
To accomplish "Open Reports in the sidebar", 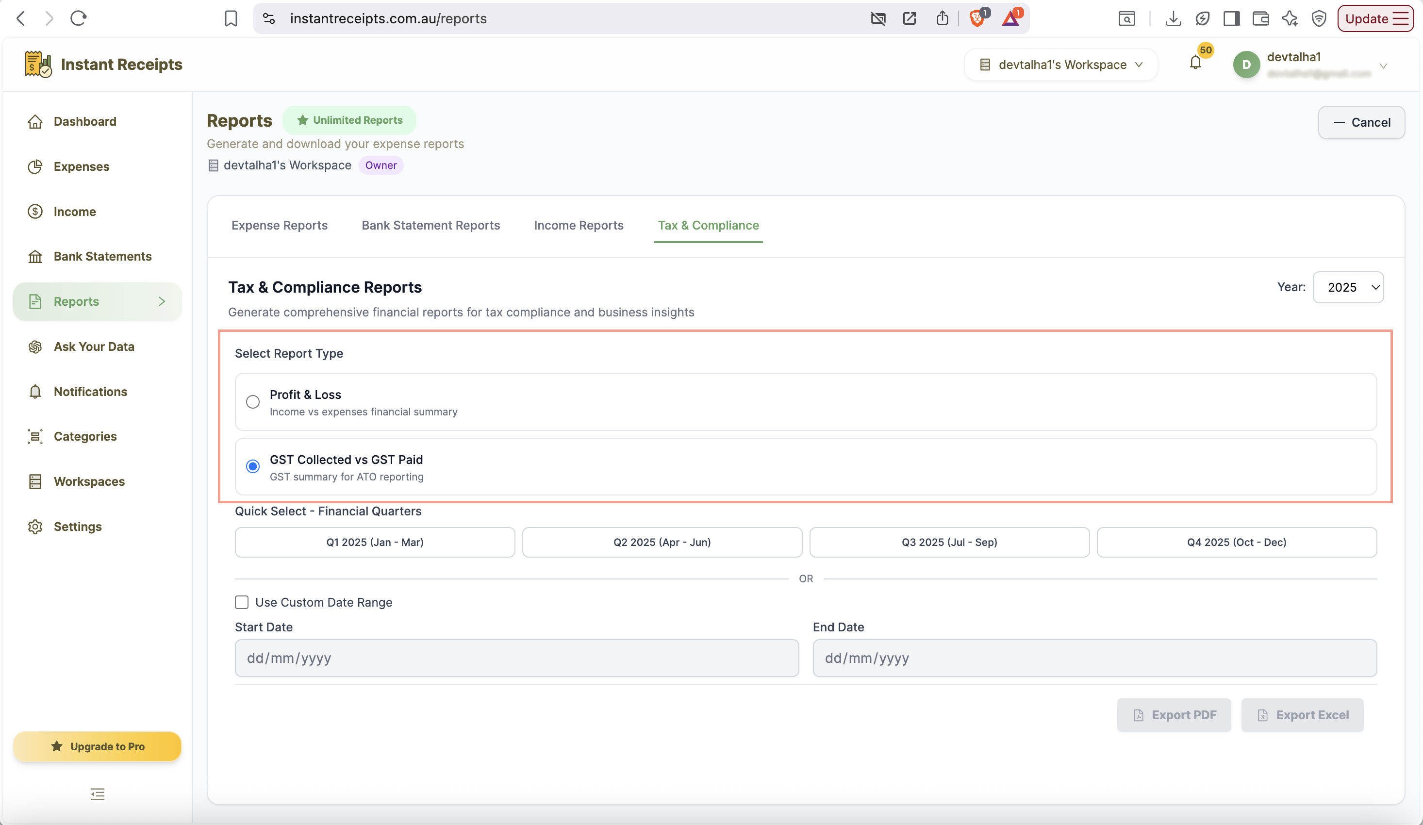I will (x=97, y=301).
